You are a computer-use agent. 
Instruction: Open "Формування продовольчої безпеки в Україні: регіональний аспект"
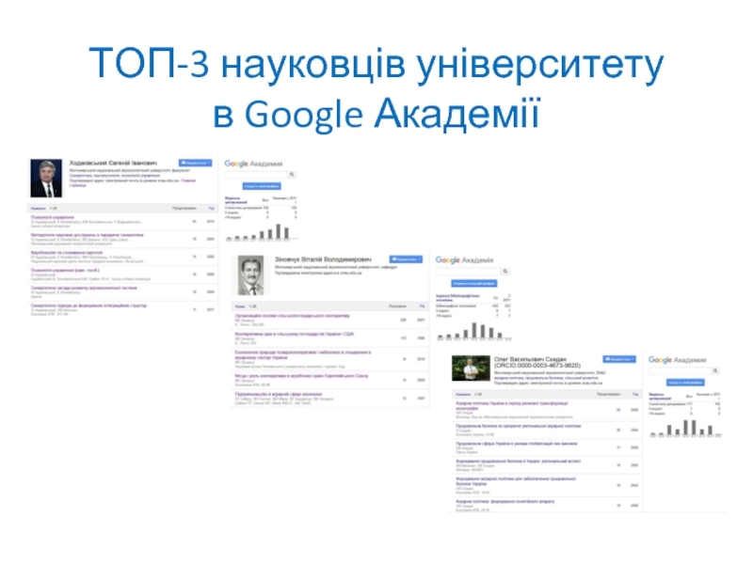coord(519,461)
